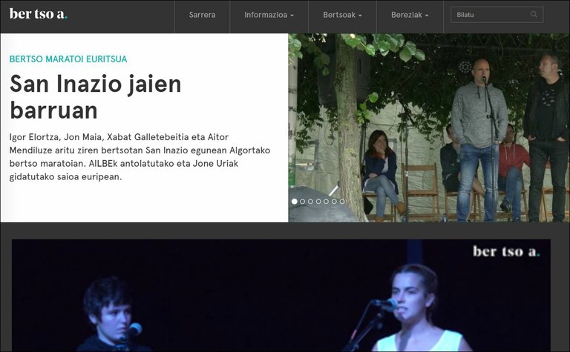Viewport: 570px width, 352px height.
Task: Focus the Bilatu search field
Action: [x=497, y=15]
